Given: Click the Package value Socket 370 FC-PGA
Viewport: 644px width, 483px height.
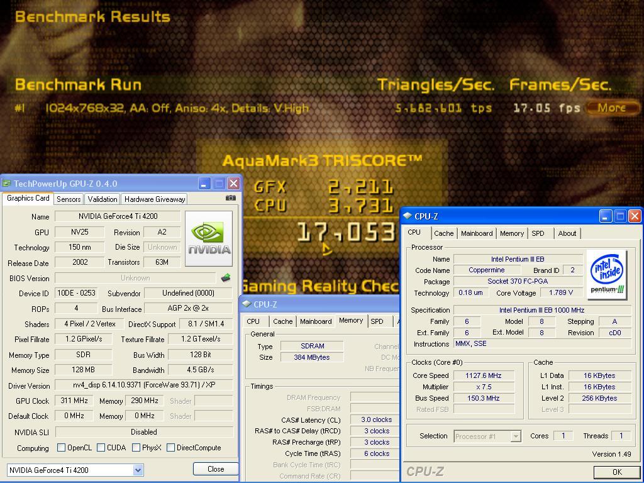Looking at the screenshot, I should (x=518, y=281).
